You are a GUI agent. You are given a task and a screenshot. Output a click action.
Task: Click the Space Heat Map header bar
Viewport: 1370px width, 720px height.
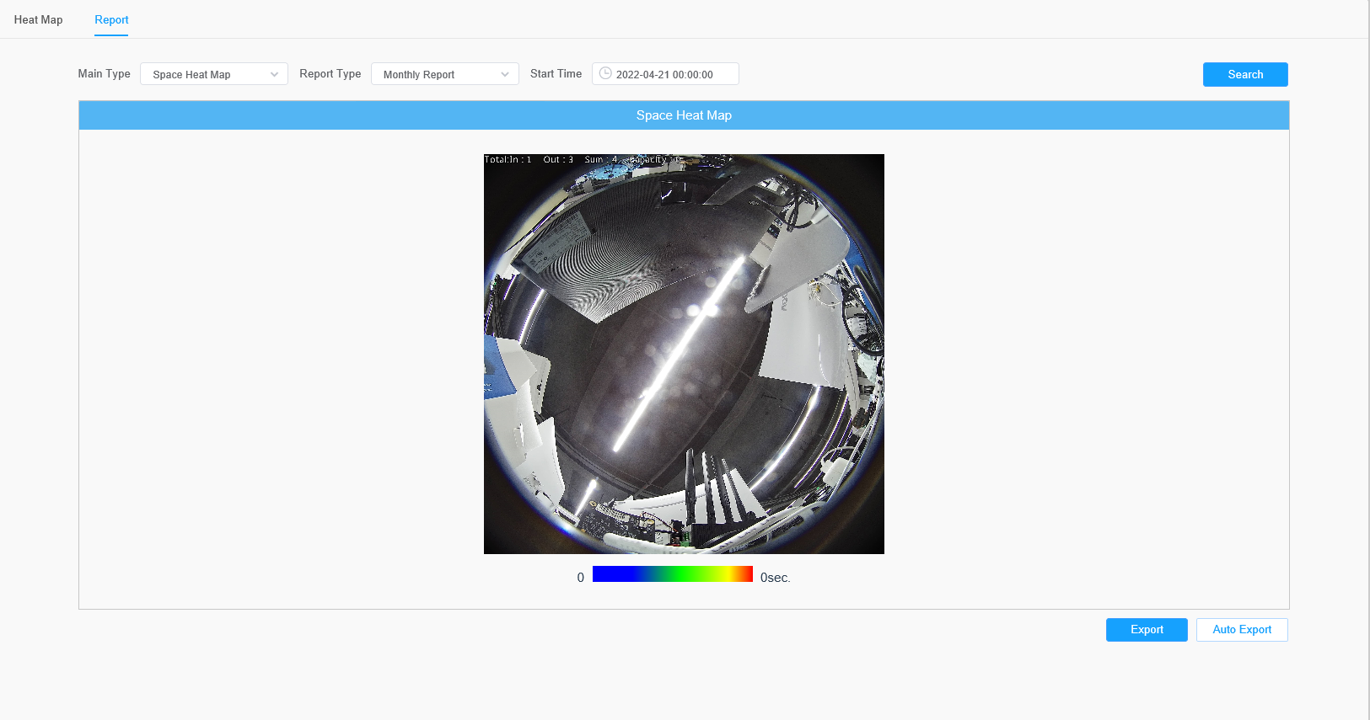pos(684,115)
